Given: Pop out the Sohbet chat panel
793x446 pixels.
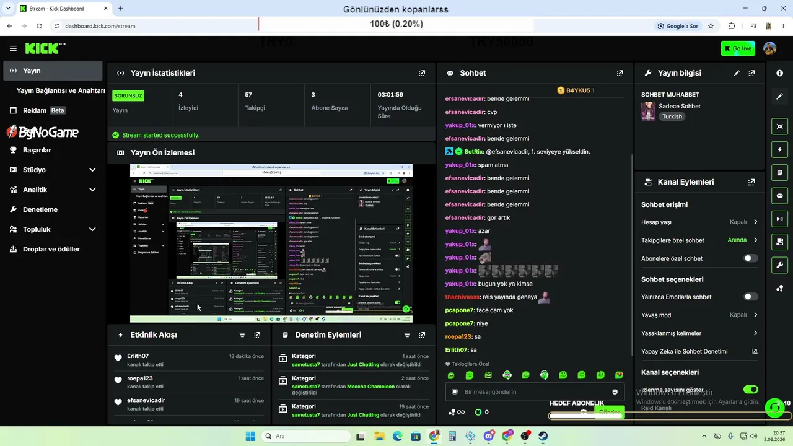Looking at the screenshot, I should pyautogui.click(x=620, y=73).
